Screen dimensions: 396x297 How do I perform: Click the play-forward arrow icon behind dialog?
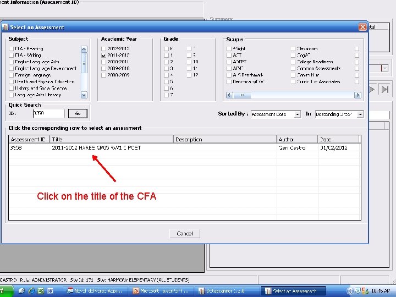372,90
